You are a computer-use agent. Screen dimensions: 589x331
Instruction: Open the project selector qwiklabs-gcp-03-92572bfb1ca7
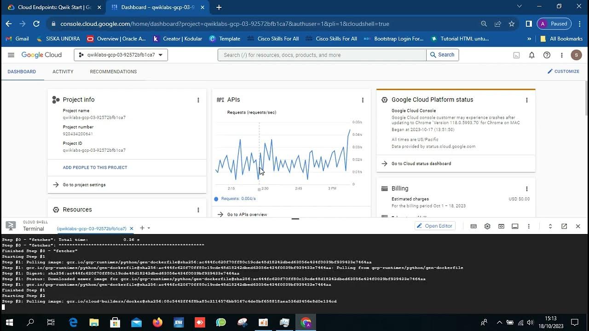(121, 55)
